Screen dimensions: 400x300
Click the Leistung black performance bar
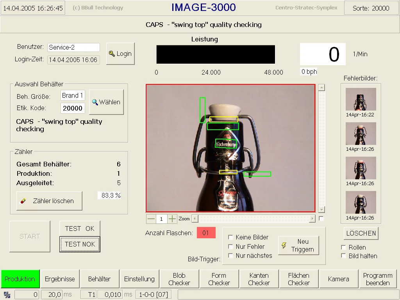tap(216, 54)
